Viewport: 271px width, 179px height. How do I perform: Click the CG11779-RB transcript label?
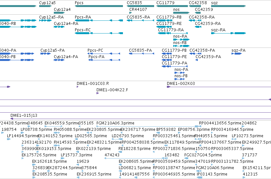(169, 17)
